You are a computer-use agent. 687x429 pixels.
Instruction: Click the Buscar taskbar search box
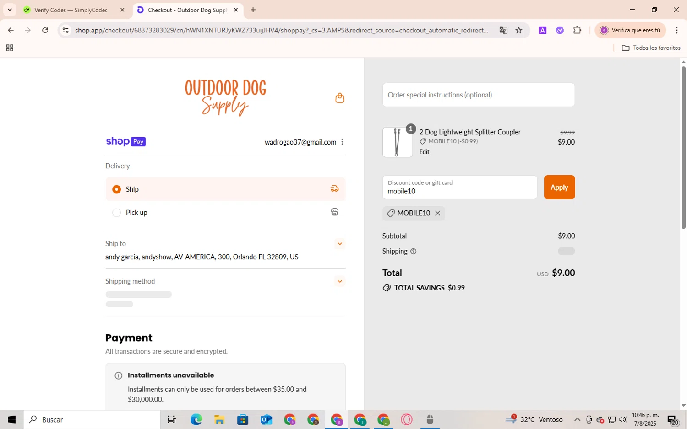92,419
